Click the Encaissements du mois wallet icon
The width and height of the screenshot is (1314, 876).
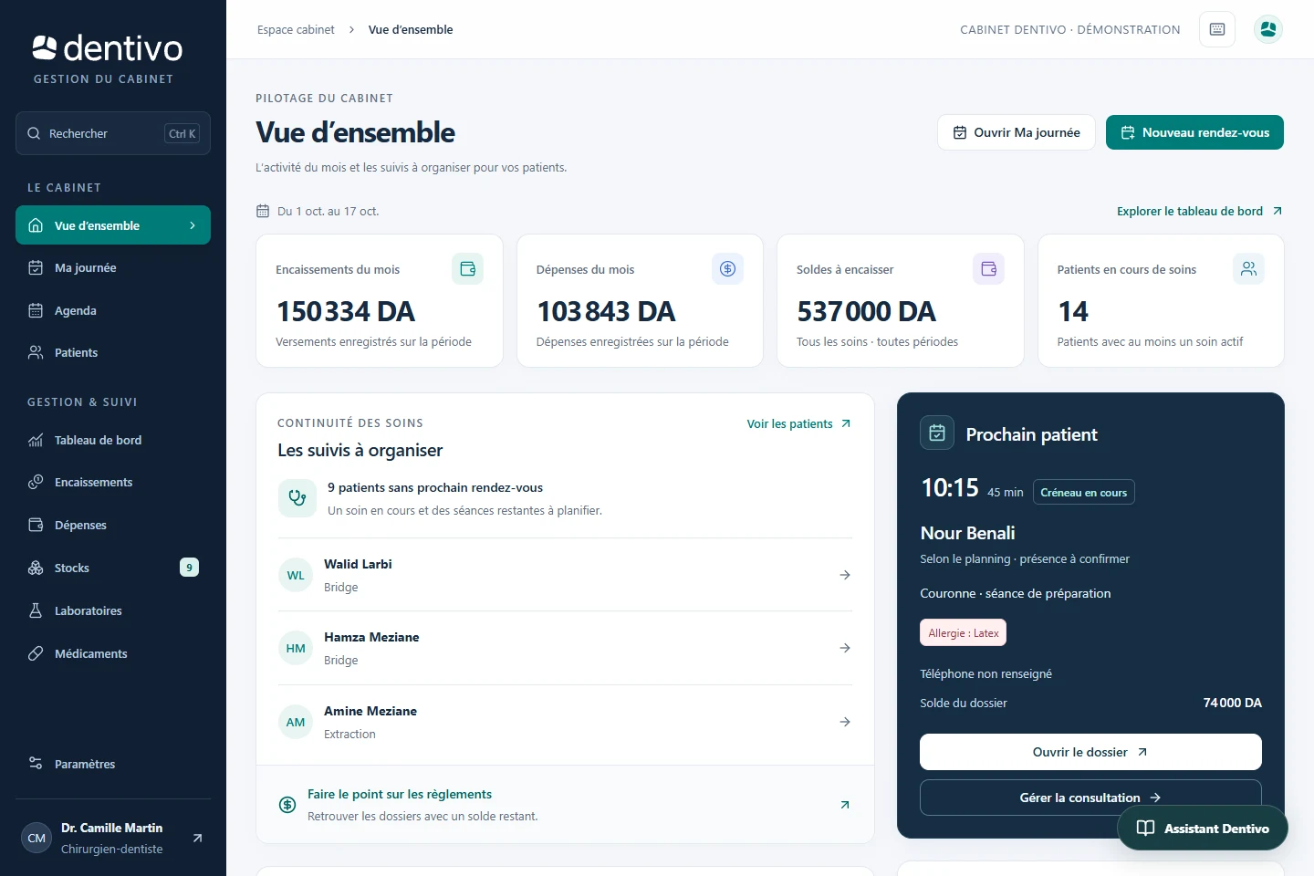(x=468, y=269)
